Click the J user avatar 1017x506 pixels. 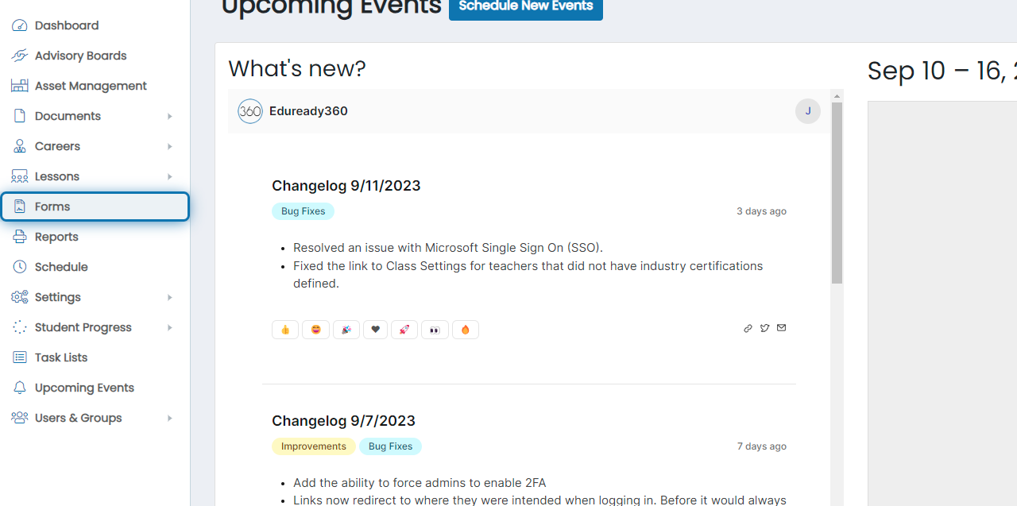[x=808, y=111]
